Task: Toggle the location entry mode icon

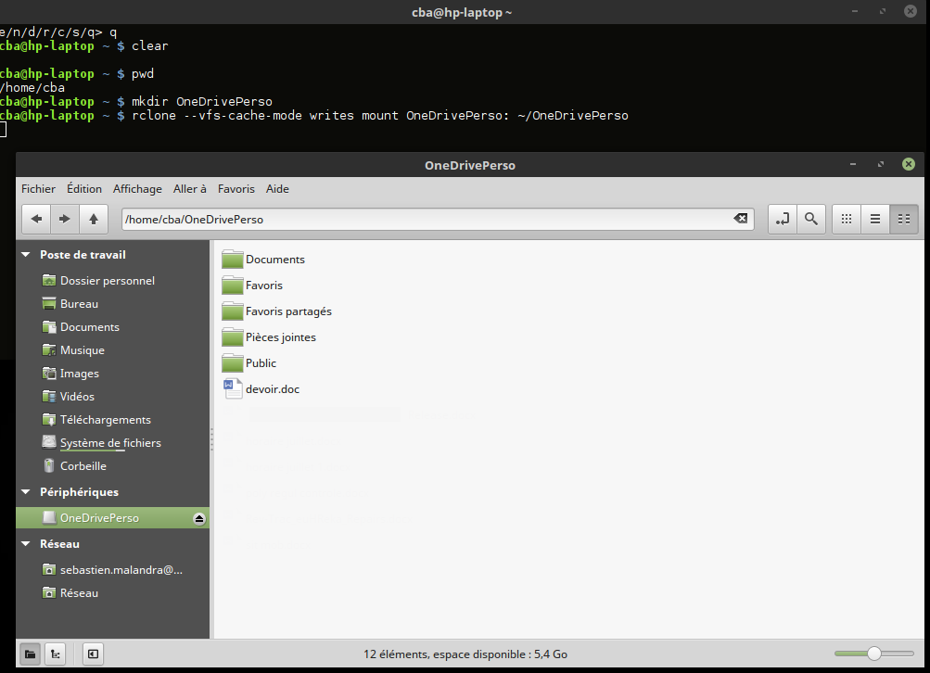Action: (x=783, y=219)
